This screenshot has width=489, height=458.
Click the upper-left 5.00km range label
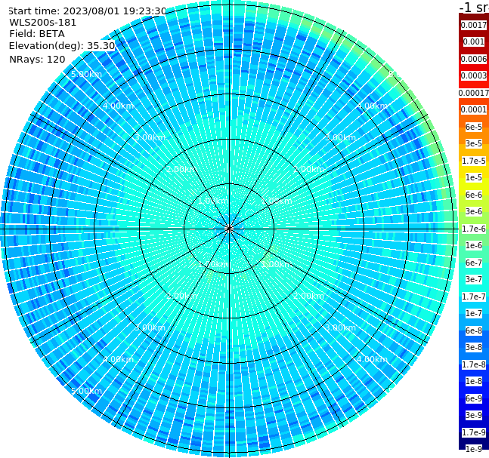click(x=86, y=74)
